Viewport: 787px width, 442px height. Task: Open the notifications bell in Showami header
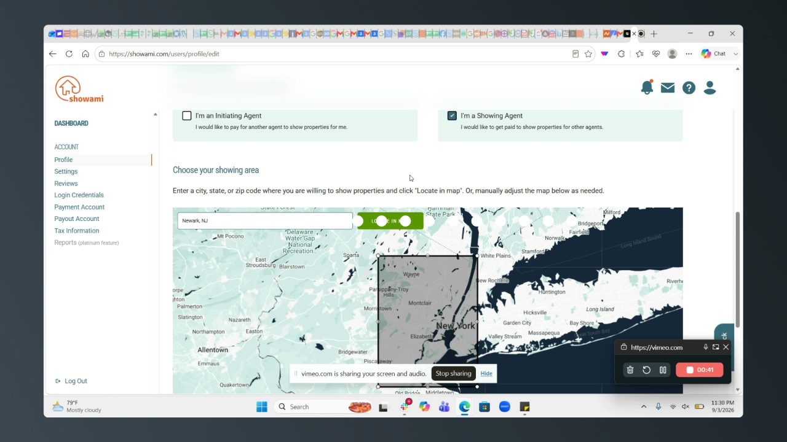click(x=647, y=88)
